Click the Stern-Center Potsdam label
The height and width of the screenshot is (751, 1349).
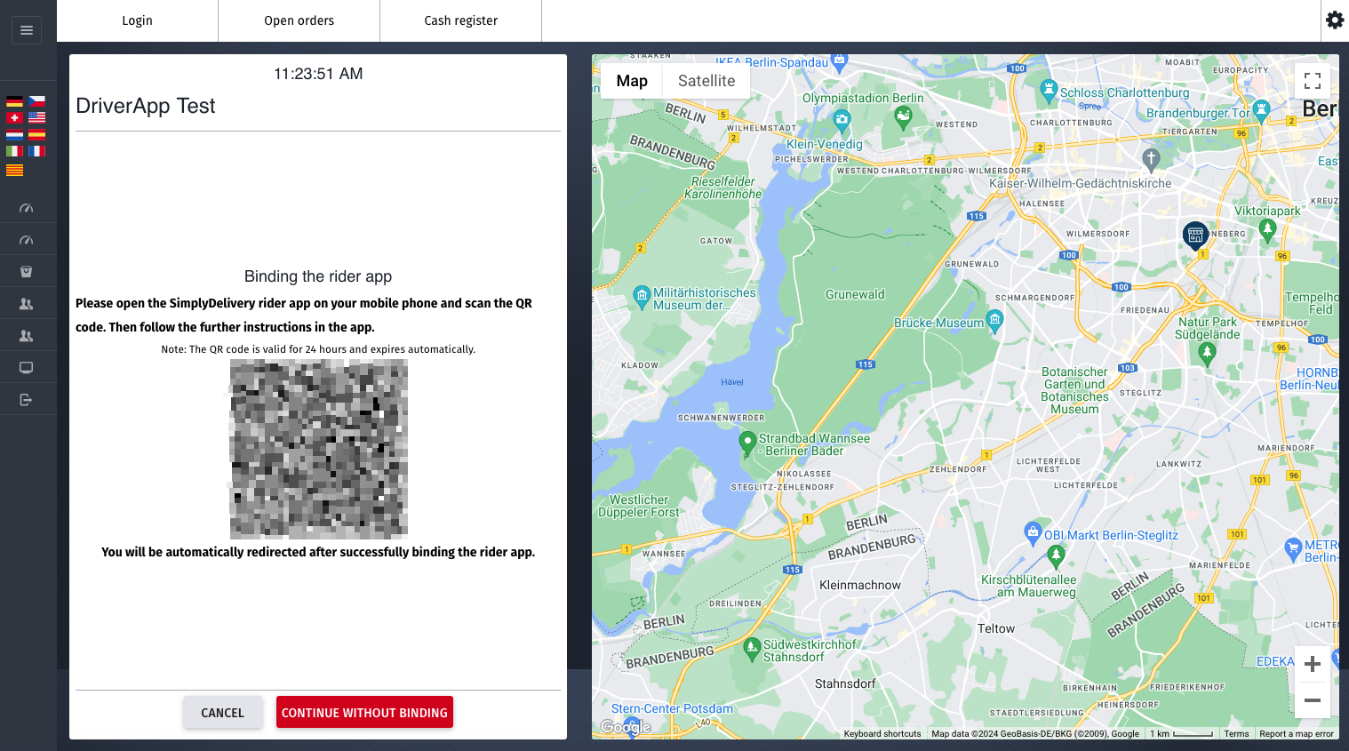[x=673, y=708]
